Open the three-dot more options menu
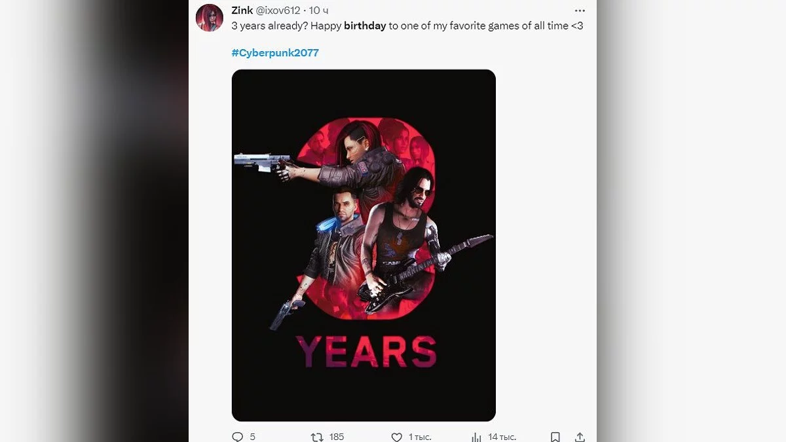786x442 pixels. [x=580, y=10]
